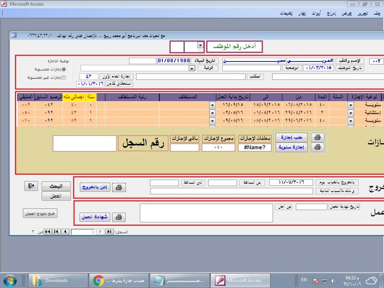Expand the الرتبة rank dropdown
384x288 pixels.
(192, 68)
